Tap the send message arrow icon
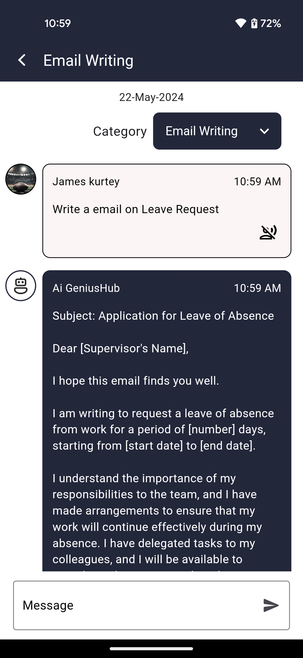The width and height of the screenshot is (303, 658). click(x=271, y=605)
